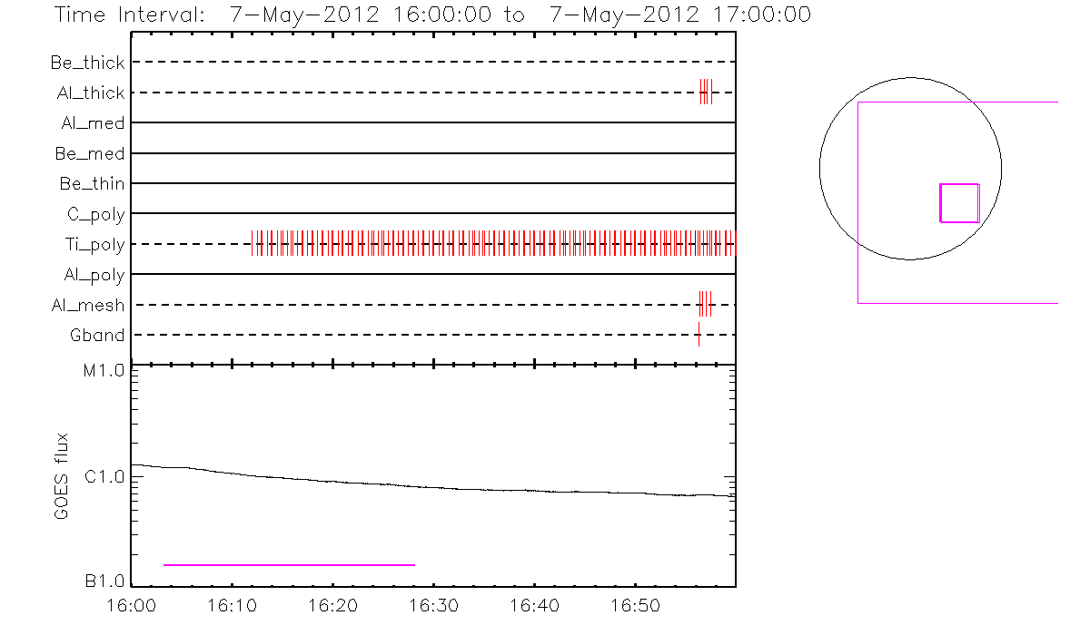Click the Al_med filter label
The image size is (1090, 635).
(93, 123)
